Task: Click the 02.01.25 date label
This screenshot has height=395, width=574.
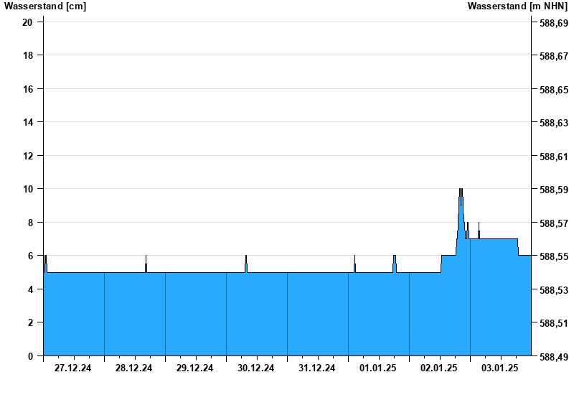Action: [x=438, y=368]
